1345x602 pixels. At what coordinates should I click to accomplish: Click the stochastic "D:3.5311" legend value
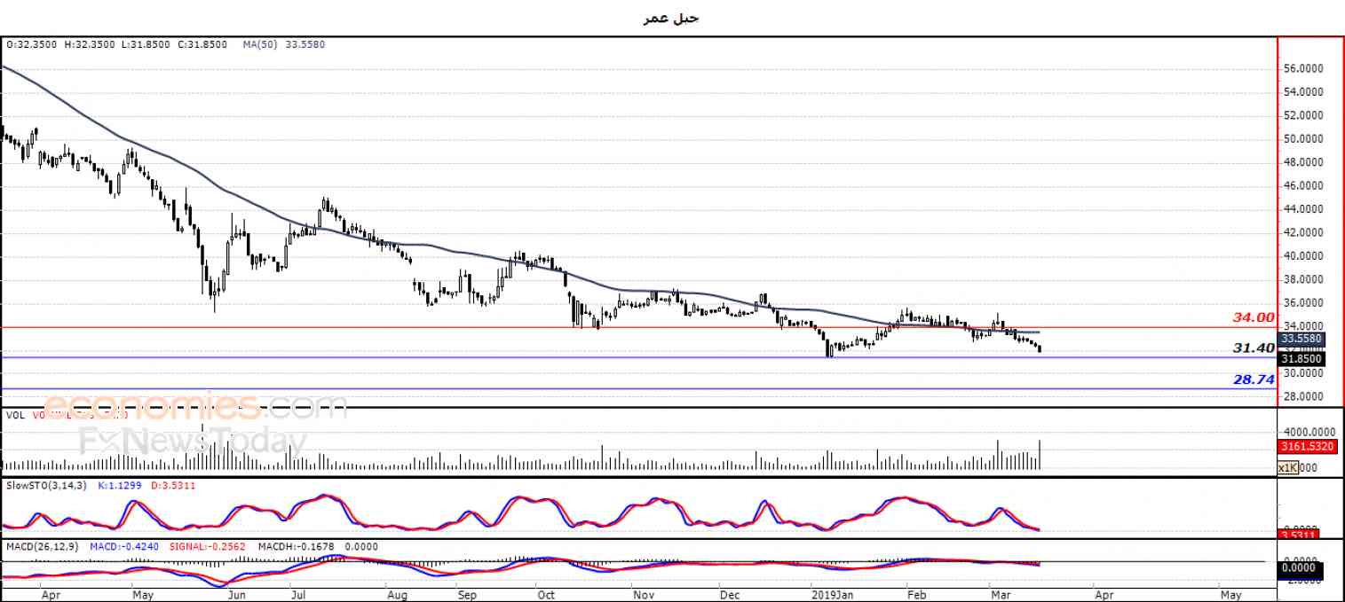(x=173, y=485)
